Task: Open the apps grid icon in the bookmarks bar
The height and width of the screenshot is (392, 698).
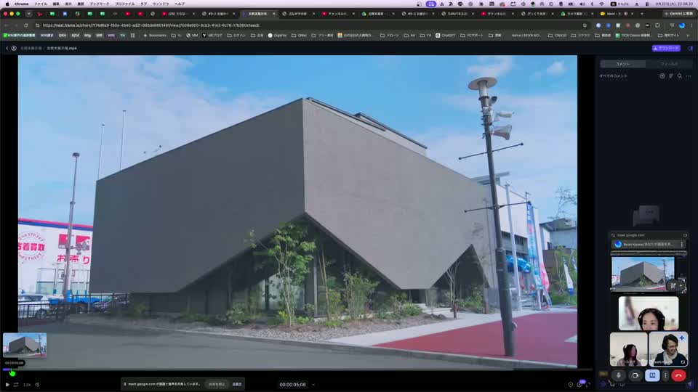Action: [x=132, y=35]
